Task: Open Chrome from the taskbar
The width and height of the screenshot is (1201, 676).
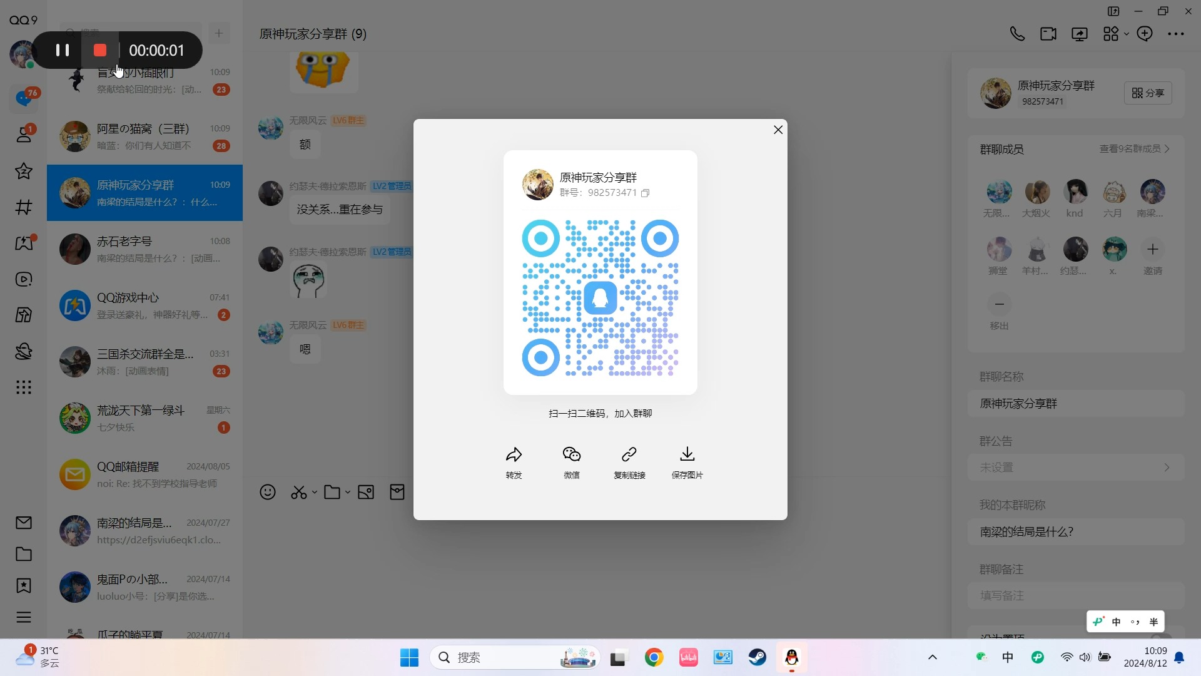Action: (654, 657)
